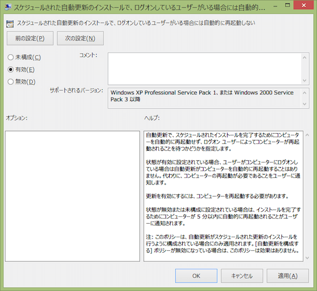The height and width of the screenshot is (291, 317).
Task: Click the Windows XP Professional supported version text
Action: tap(202, 96)
